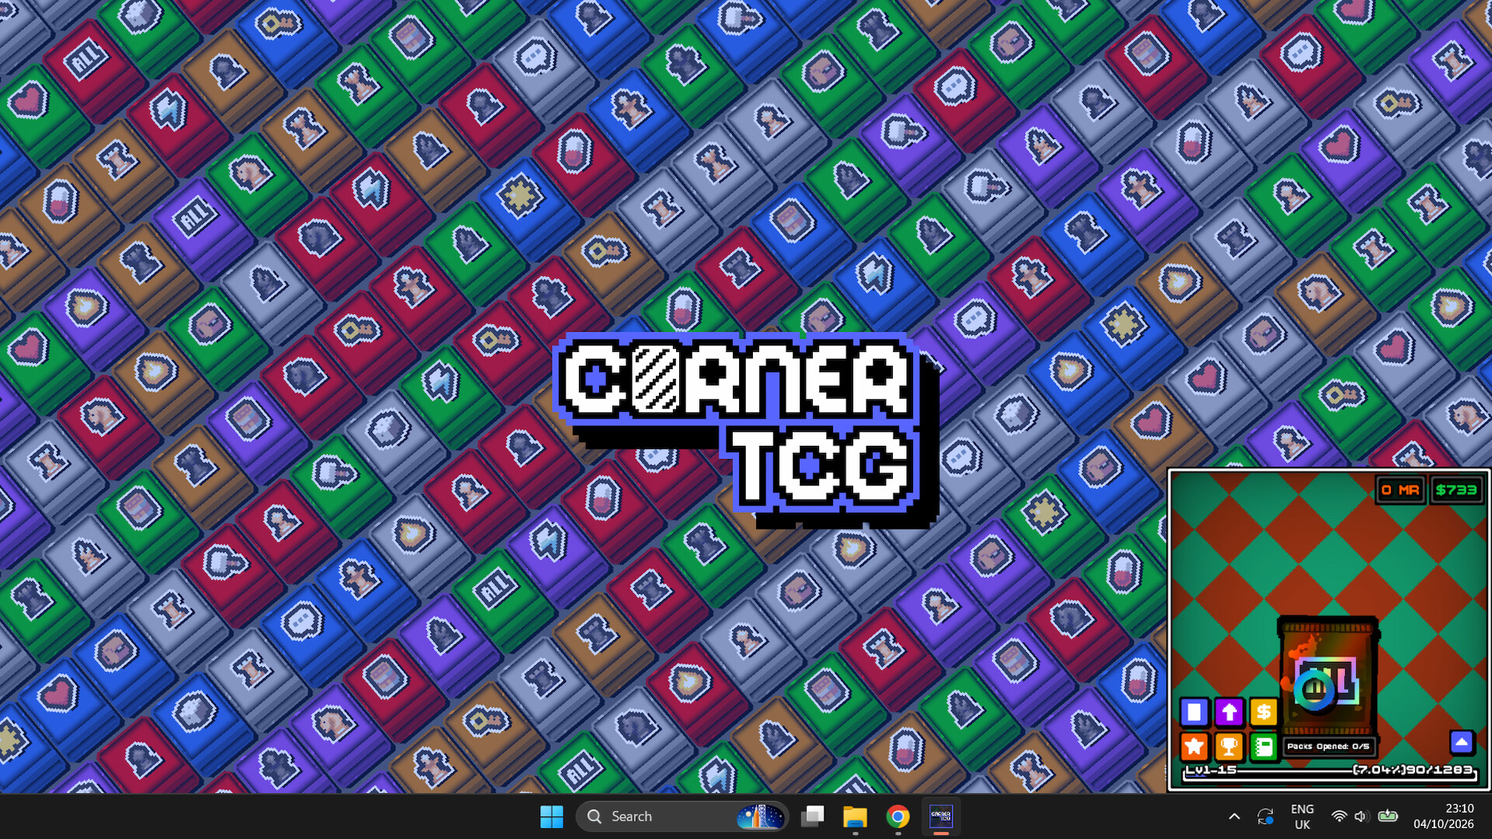Screen dimensions: 1492x839
Task: Click the level XP progress bar
Action: tap(1329, 775)
